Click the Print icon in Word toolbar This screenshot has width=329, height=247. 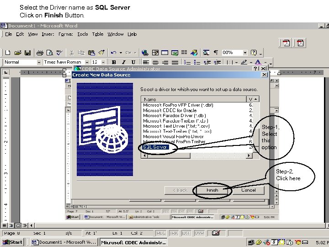[x=40, y=53]
